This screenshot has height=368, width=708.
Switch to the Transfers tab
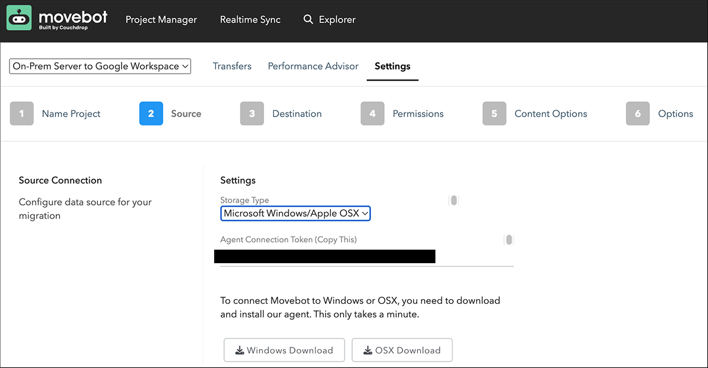pyautogui.click(x=232, y=66)
